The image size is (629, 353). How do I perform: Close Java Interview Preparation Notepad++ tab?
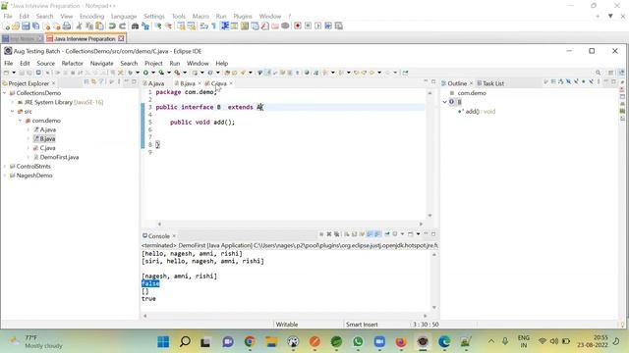[x=121, y=38]
